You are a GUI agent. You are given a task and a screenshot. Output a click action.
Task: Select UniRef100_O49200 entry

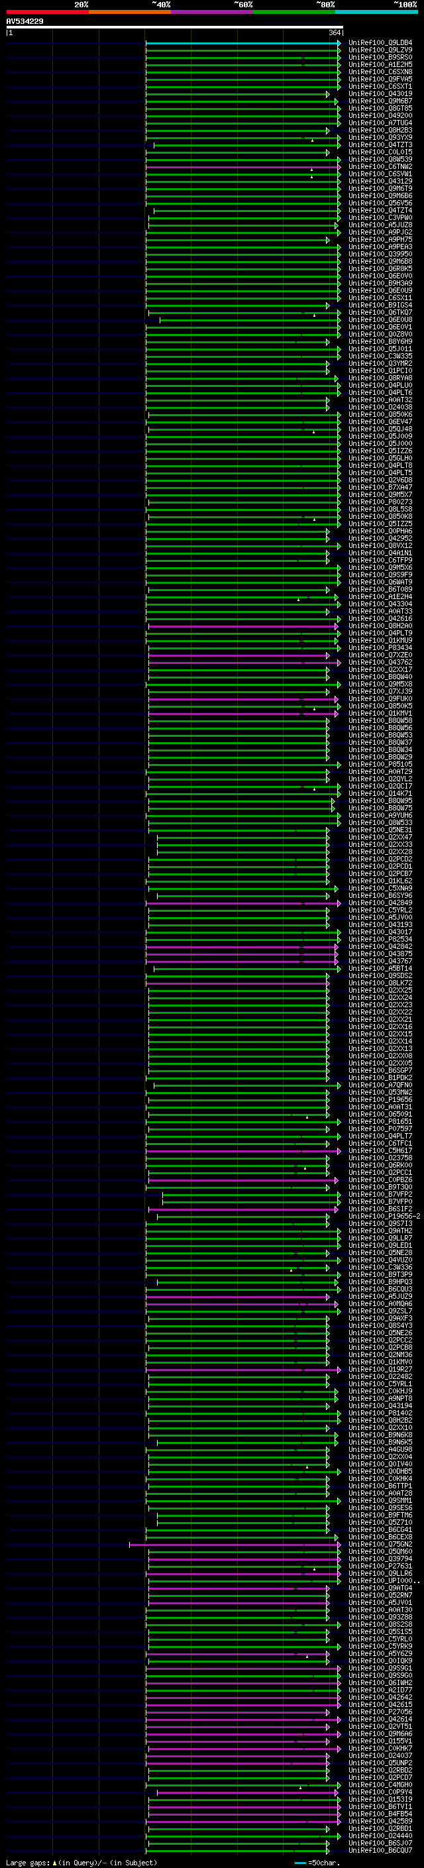click(x=380, y=116)
